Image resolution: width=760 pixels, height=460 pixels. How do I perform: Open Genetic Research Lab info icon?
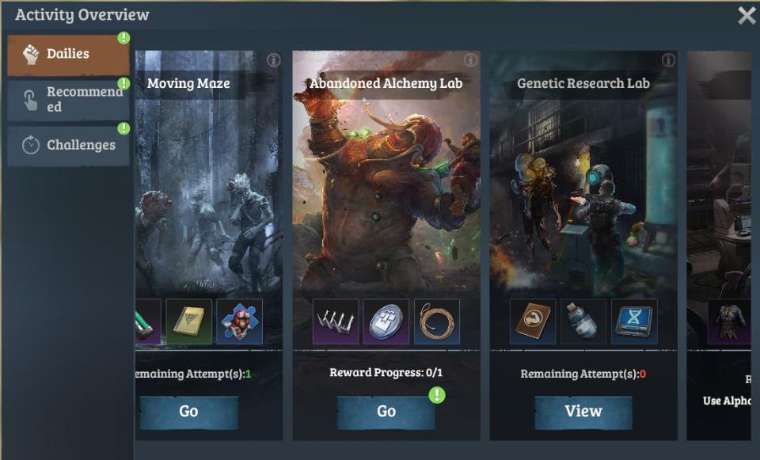tap(668, 60)
